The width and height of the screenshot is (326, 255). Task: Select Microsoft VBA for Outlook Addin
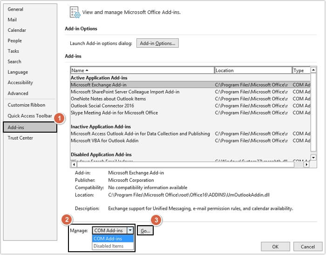click(x=190, y=141)
